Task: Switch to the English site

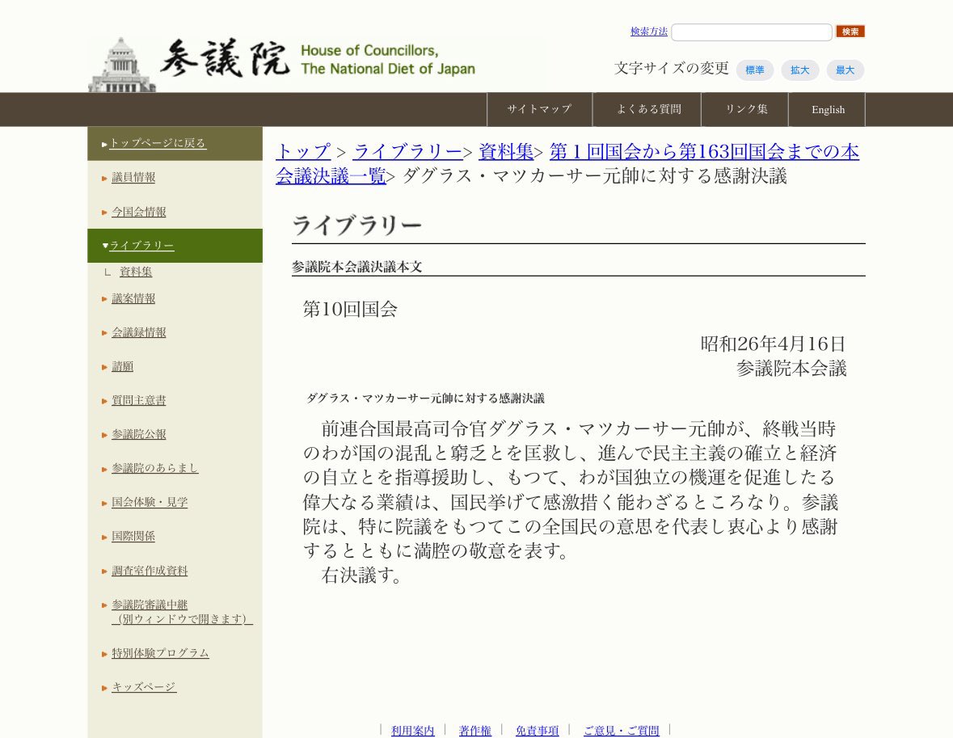Action: pyautogui.click(x=827, y=109)
